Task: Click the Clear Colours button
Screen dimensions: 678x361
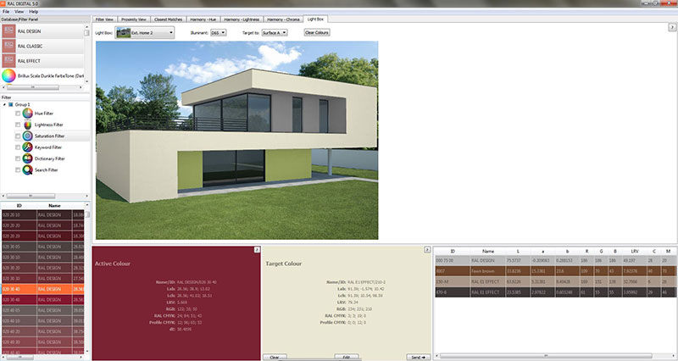Action: click(317, 32)
